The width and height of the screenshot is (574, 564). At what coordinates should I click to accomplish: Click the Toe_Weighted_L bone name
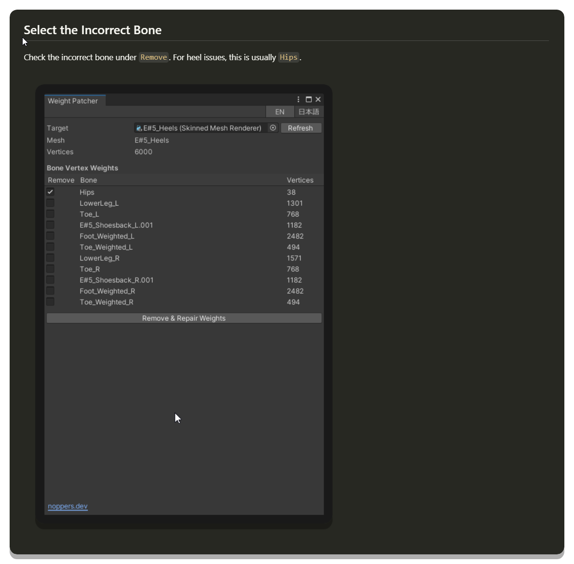(x=106, y=247)
